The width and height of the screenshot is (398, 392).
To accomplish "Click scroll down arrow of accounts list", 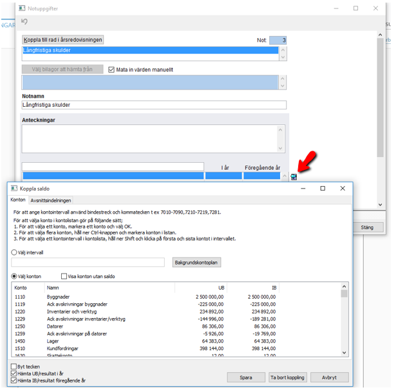I will coord(344,353).
